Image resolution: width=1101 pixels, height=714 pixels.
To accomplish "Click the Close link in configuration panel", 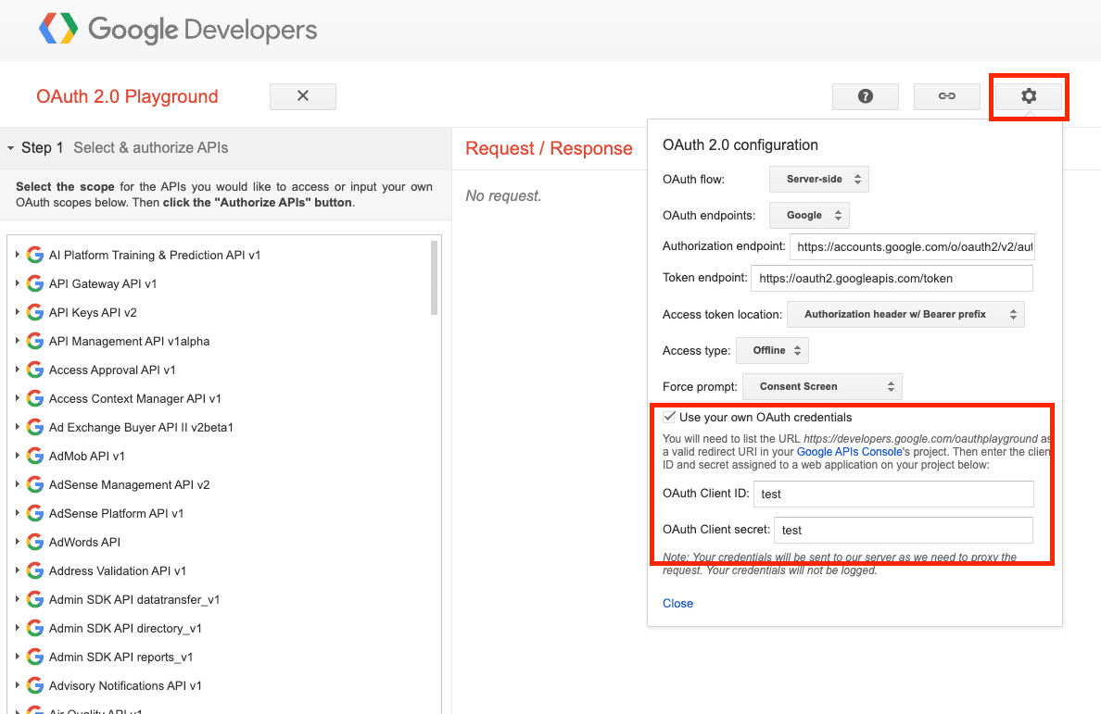I will coord(677,603).
